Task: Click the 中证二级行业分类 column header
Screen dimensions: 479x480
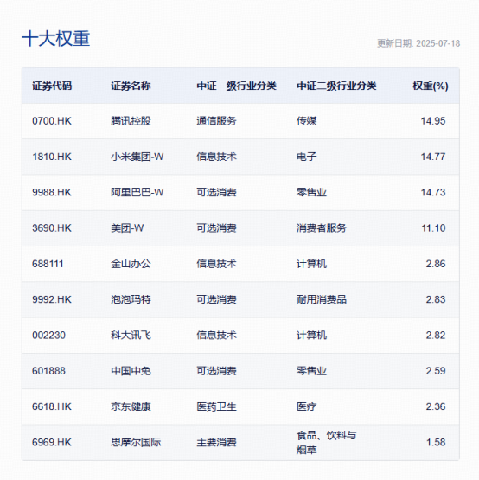Action: pos(336,86)
